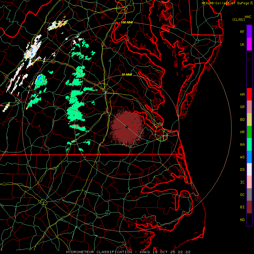Click the BD legend label
Image resolution: width=254 pixels, height=254 pixels.
(x=242, y=120)
